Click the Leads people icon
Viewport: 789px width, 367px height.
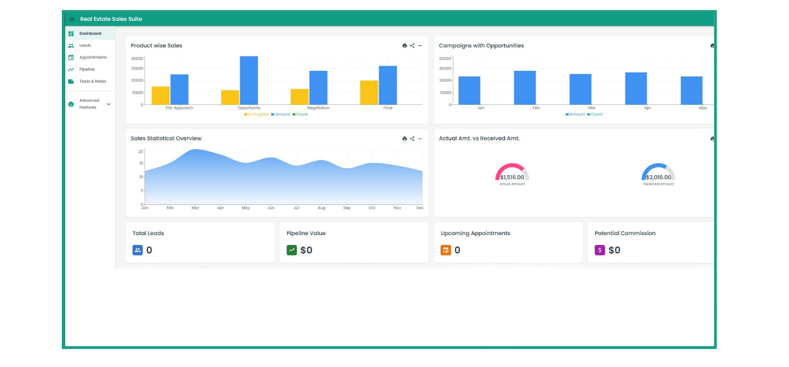(71, 46)
